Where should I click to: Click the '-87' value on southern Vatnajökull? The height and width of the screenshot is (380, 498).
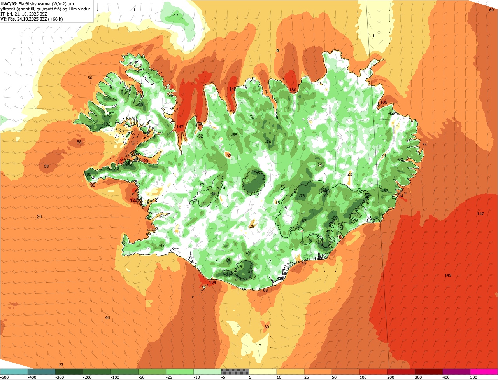303,221
